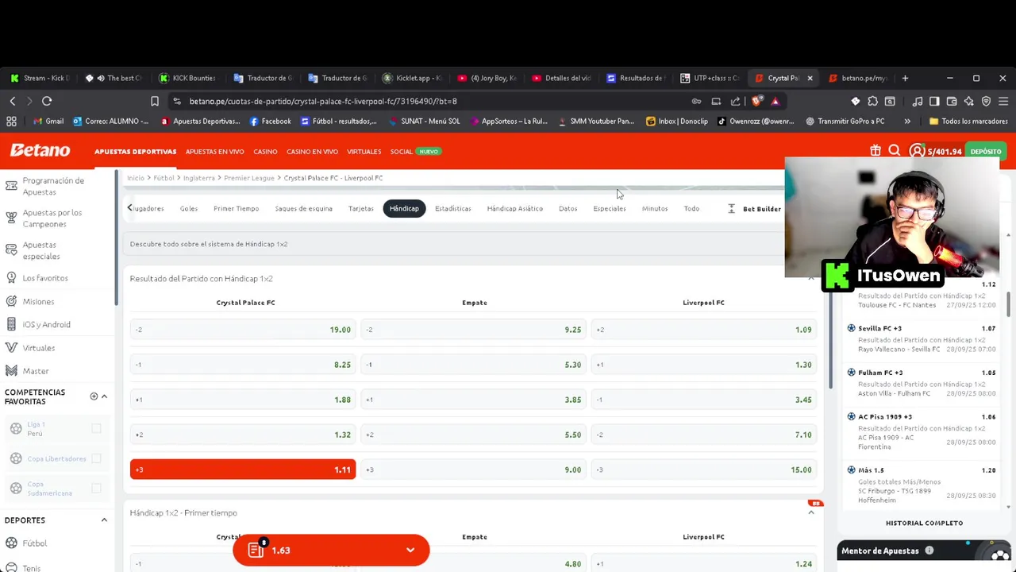
Task: Select Crystal Palace +1 at odds 1.88
Action: (x=243, y=400)
